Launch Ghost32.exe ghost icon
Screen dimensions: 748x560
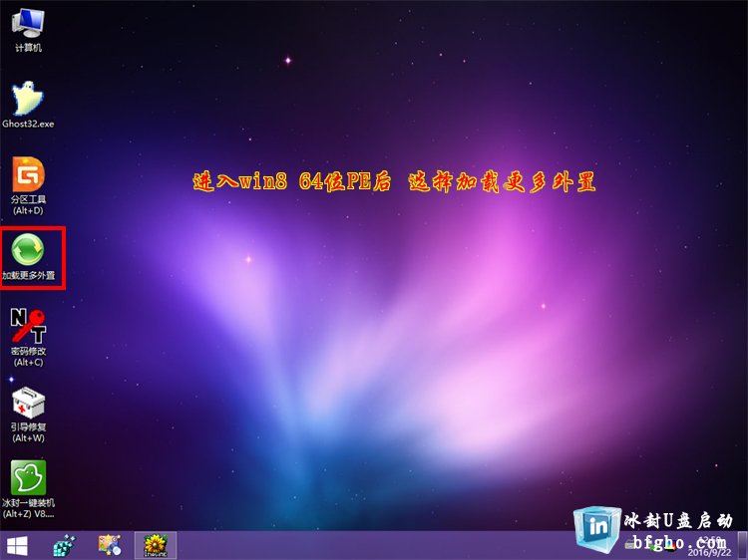pos(28,105)
